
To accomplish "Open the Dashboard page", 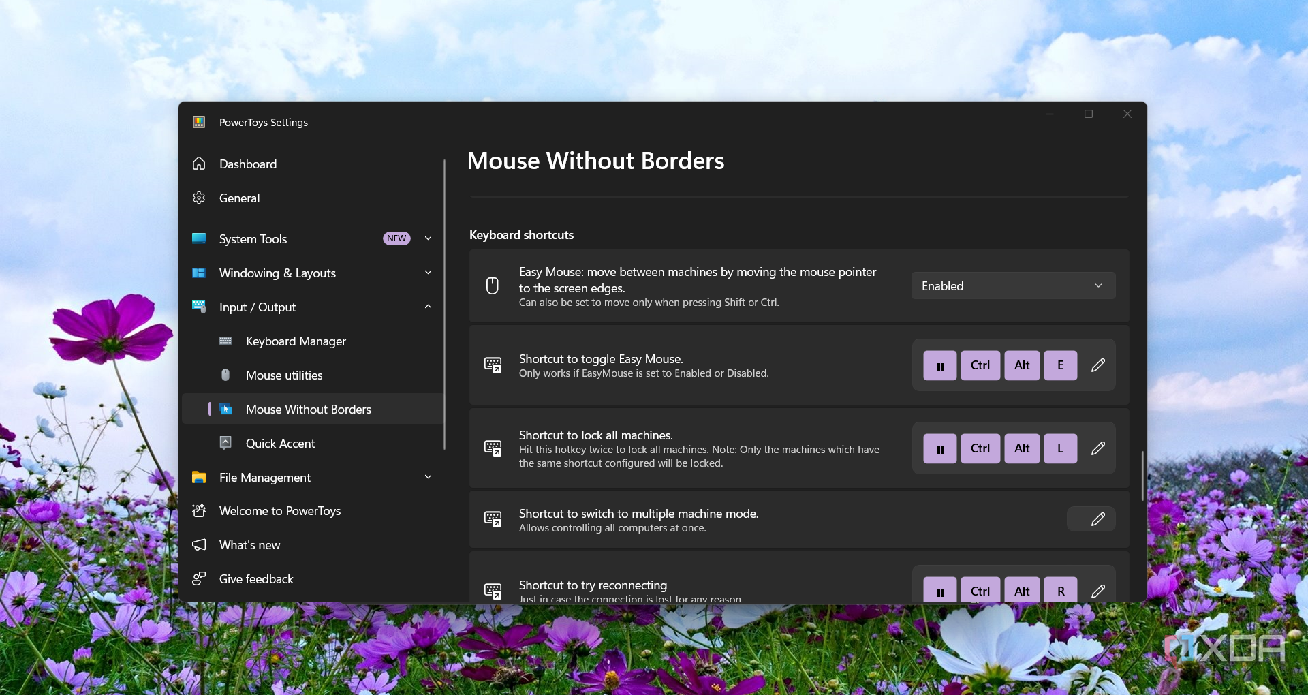I will [x=313, y=164].
